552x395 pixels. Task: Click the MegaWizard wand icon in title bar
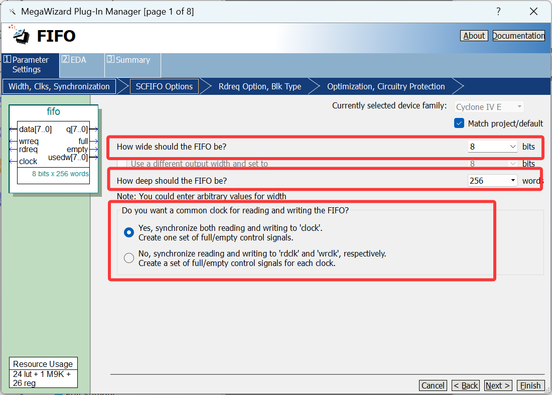point(13,12)
